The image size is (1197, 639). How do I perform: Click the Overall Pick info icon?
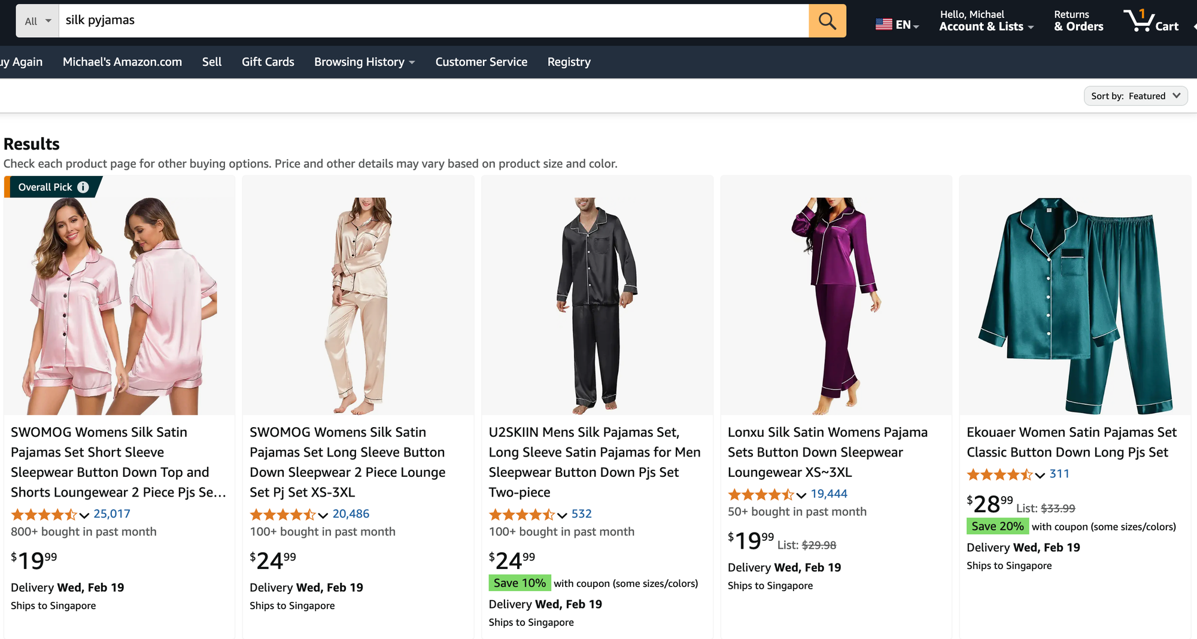tap(83, 187)
